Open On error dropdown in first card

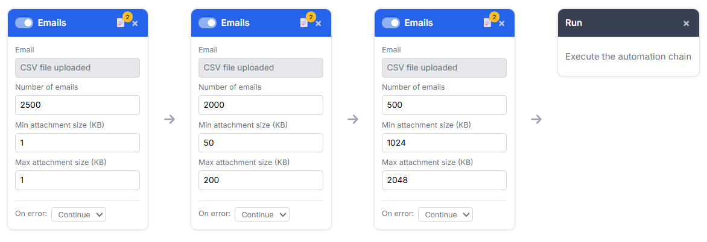coord(78,214)
